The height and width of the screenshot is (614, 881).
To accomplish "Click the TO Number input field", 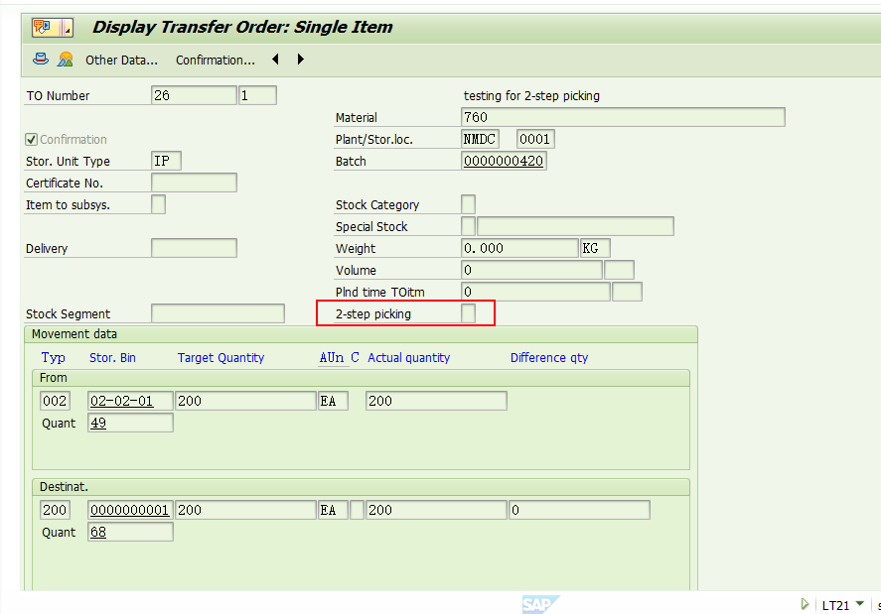I will pyautogui.click(x=193, y=95).
